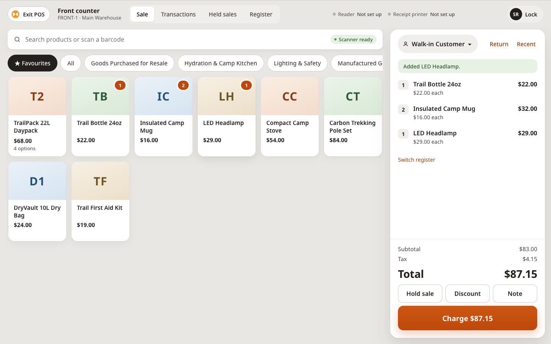Open the Recent link
Screen dimensions: 551x344
point(526,44)
